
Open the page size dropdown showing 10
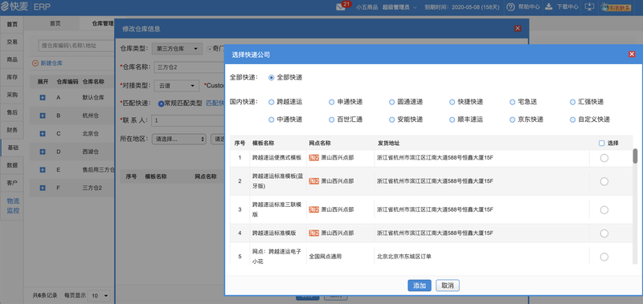coord(100,295)
